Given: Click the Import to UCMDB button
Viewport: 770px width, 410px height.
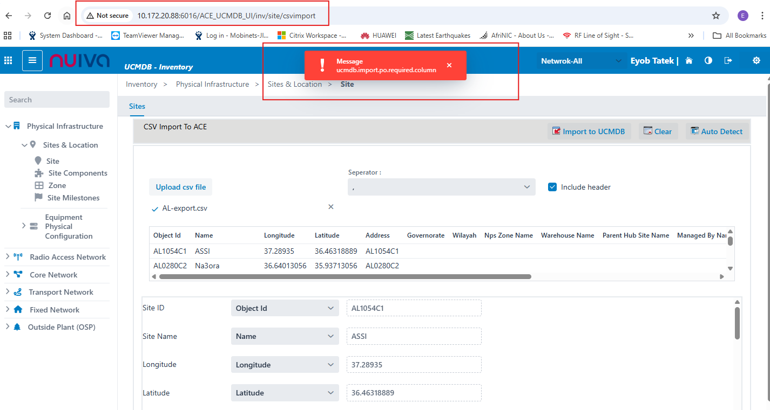Looking at the screenshot, I should coord(589,131).
